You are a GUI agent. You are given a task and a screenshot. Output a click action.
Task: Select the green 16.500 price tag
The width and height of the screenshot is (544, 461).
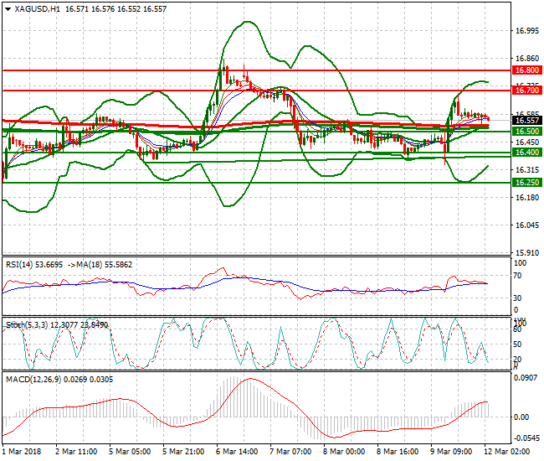tap(526, 132)
